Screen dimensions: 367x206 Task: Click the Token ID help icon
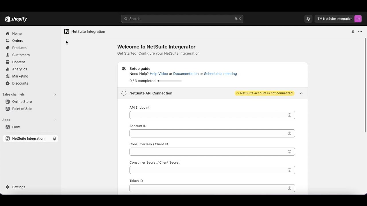pyautogui.click(x=289, y=188)
